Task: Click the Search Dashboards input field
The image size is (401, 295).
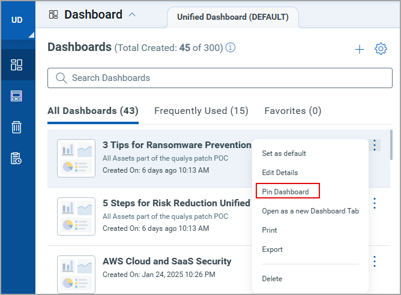Action: pos(220,78)
